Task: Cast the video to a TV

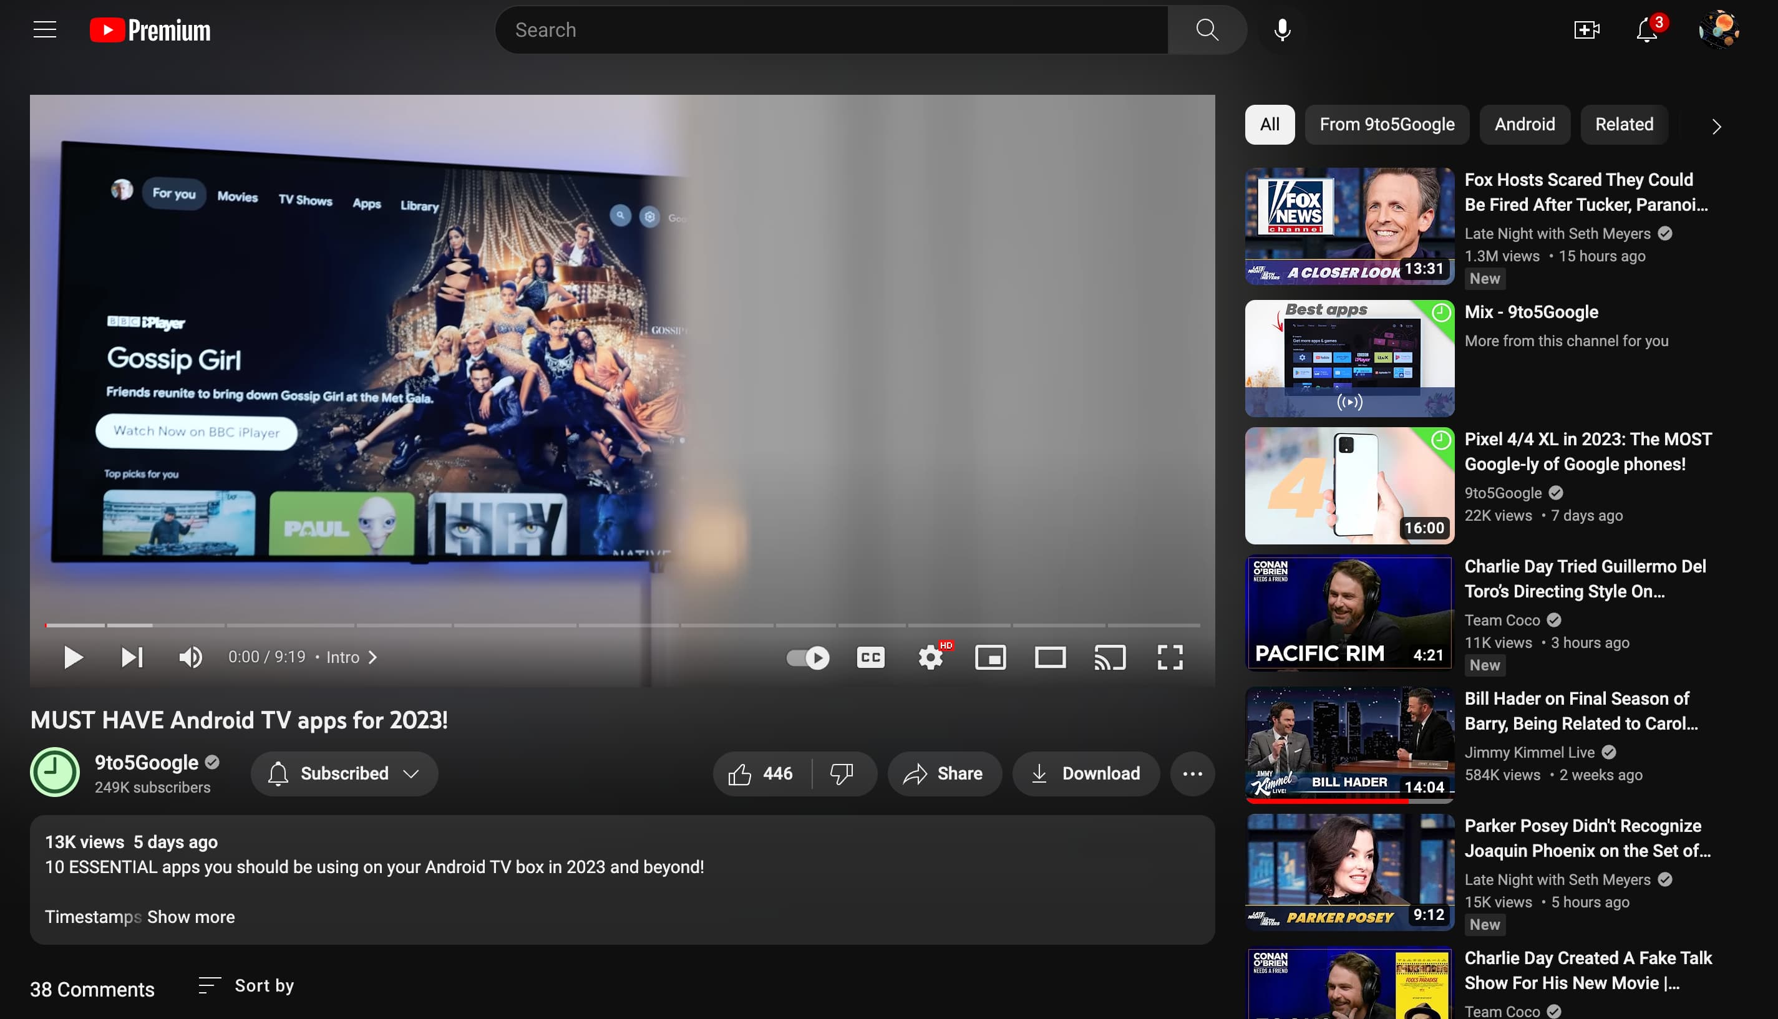Action: [x=1110, y=657]
